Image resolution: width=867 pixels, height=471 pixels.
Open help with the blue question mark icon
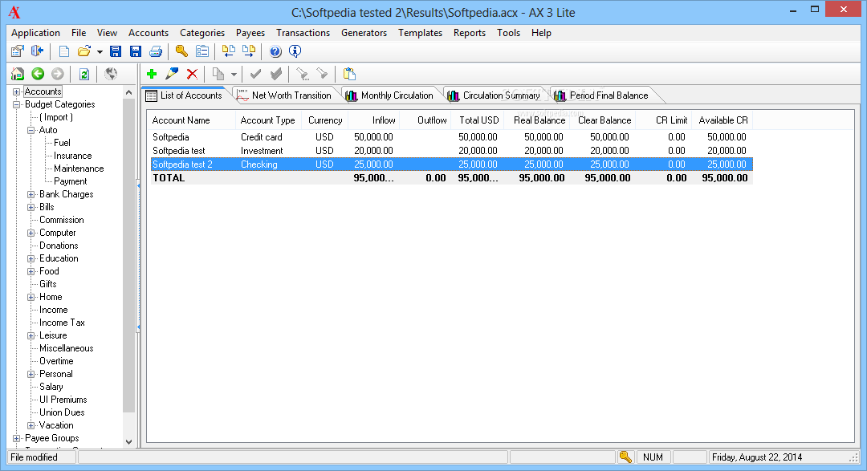[275, 51]
